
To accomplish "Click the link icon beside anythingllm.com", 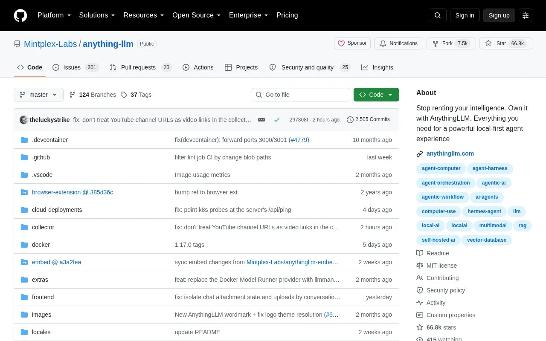I will [420, 153].
